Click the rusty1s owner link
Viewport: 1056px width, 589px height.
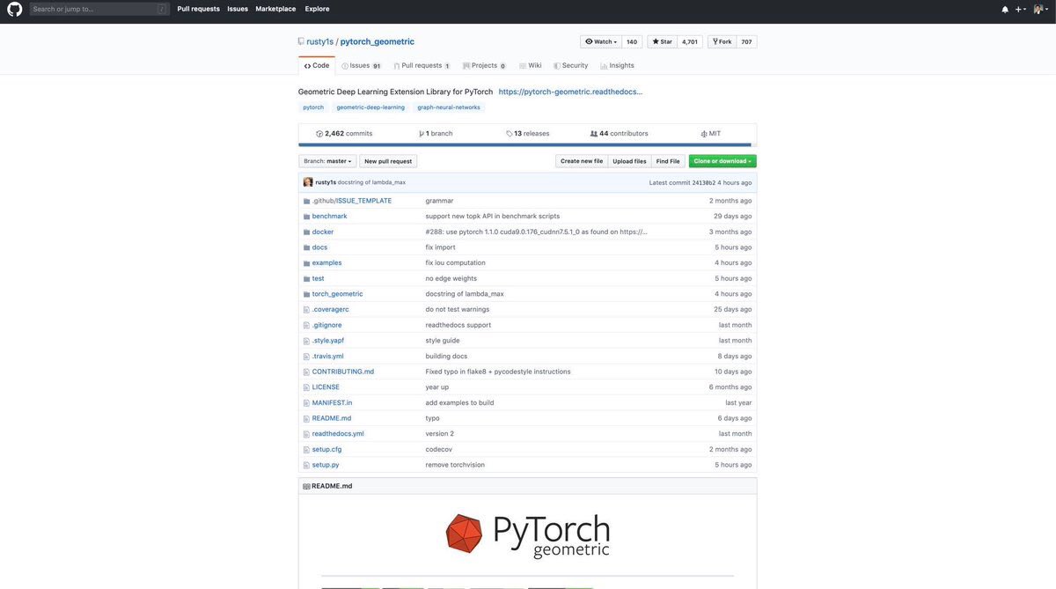(319, 41)
